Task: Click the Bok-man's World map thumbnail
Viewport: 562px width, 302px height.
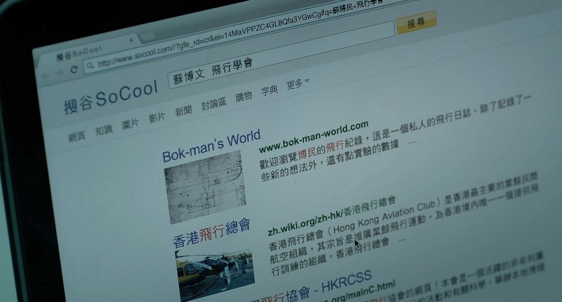Action: [x=205, y=186]
